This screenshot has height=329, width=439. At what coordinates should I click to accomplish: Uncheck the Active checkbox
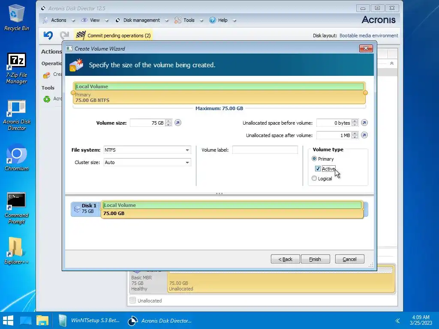[x=318, y=169]
